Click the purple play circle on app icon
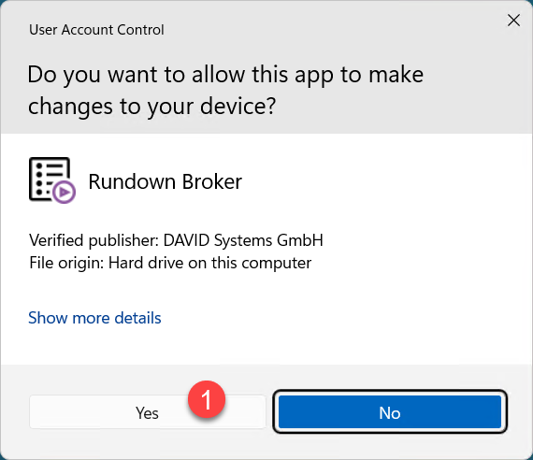 tap(64, 193)
